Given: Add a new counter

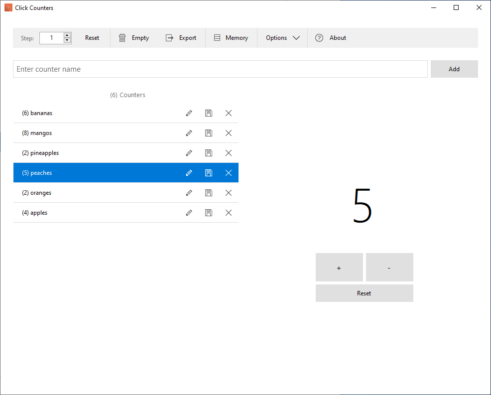Looking at the screenshot, I should pyautogui.click(x=454, y=69).
